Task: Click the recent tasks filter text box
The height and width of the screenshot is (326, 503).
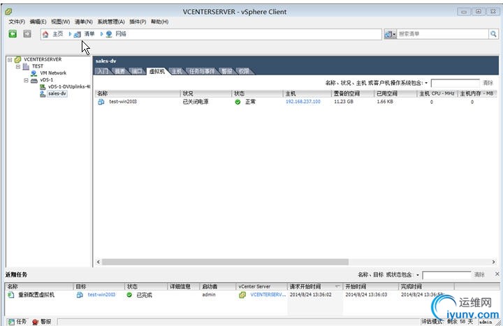Action: pyautogui.click(x=446, y=275)
